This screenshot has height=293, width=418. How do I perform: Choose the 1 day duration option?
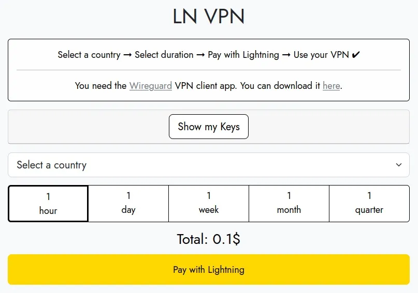point(128,203)
